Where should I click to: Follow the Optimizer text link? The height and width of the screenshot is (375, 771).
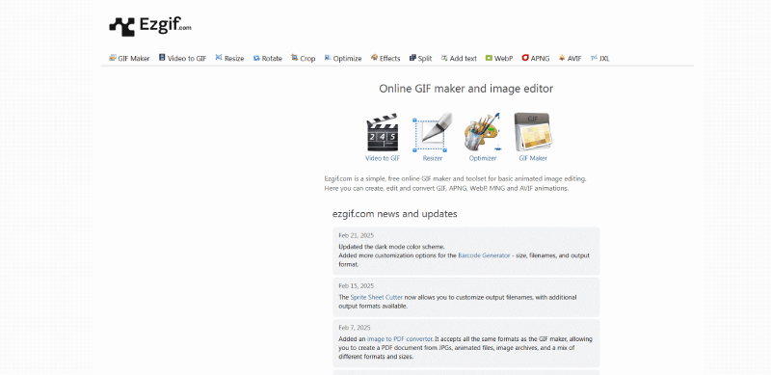(483, 158)
